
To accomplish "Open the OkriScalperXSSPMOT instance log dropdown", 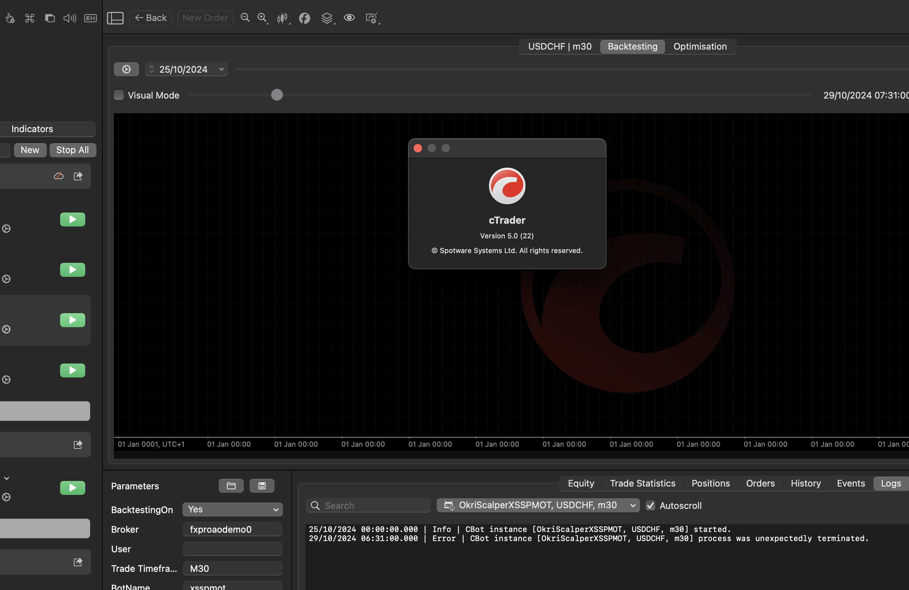I will tap(538, 505).
